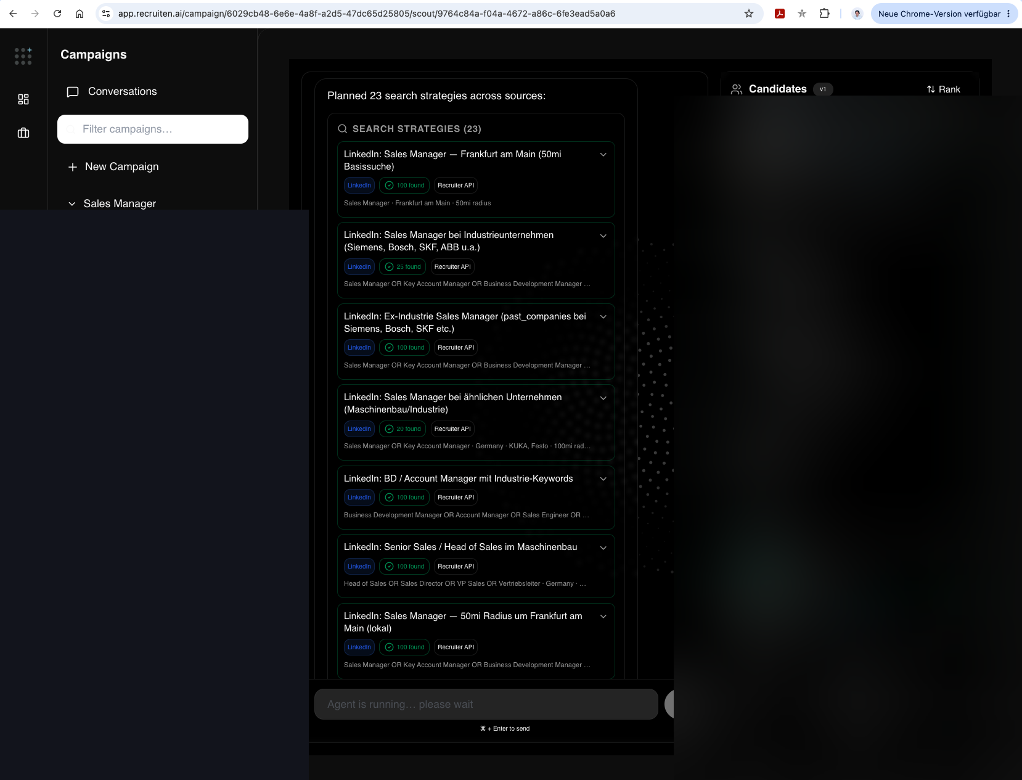
Task: Open the briefcase jobs icon in sidebar
Action: [x=23, y=133]
